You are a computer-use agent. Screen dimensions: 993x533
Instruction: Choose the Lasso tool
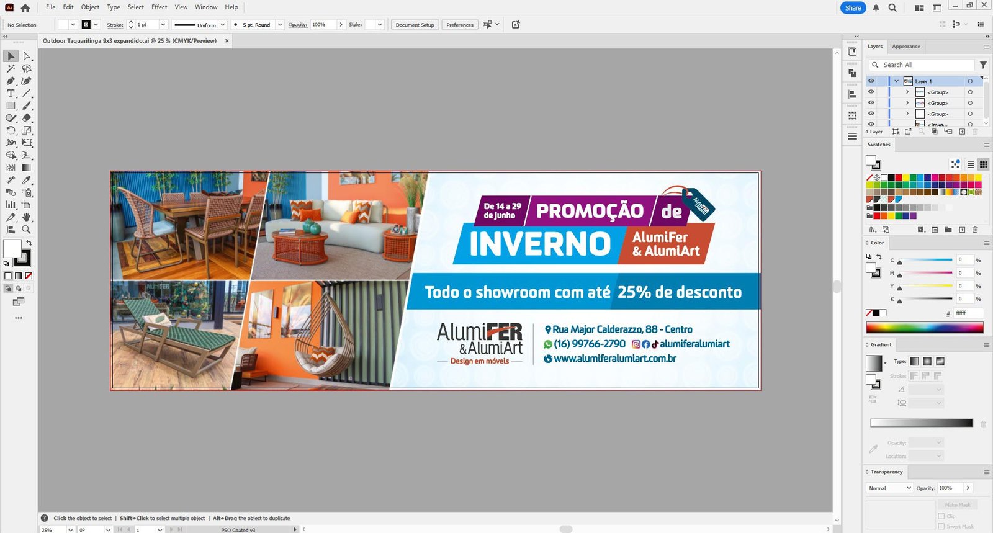pos(27,68)
